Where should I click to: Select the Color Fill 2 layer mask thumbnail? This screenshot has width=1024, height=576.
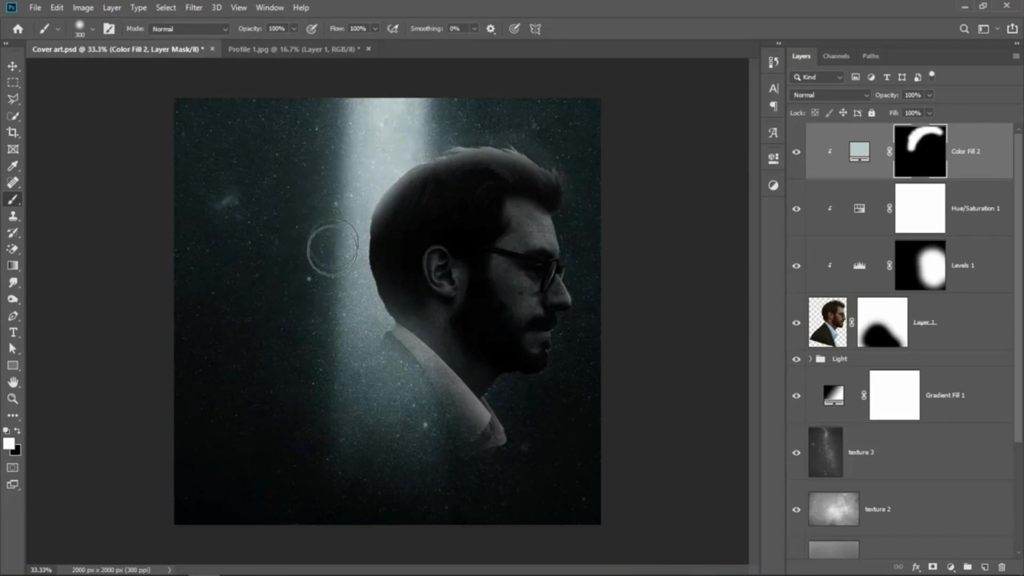tap(920, 151)
